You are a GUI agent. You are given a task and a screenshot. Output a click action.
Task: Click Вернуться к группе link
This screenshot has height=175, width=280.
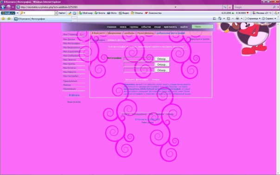[x=199, y=39]
